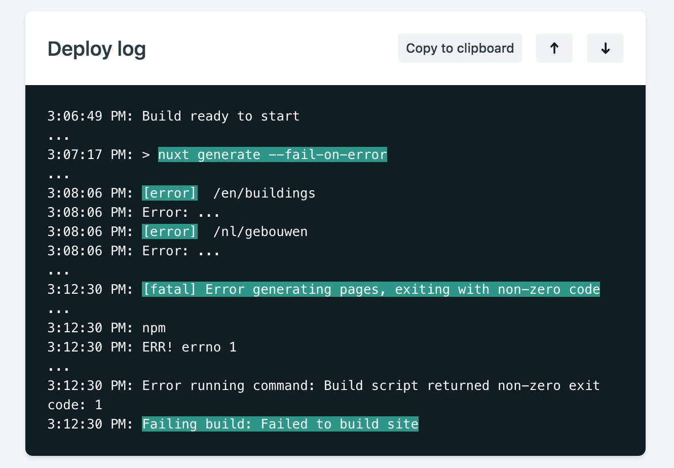Click the 'npm' log line
This screenshot has height=468, width=674.
pos(106,328)
